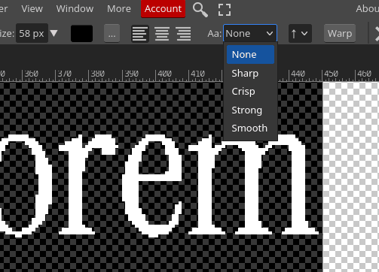
Task: Click the red Account button
Action: click(x=163, y=9)
